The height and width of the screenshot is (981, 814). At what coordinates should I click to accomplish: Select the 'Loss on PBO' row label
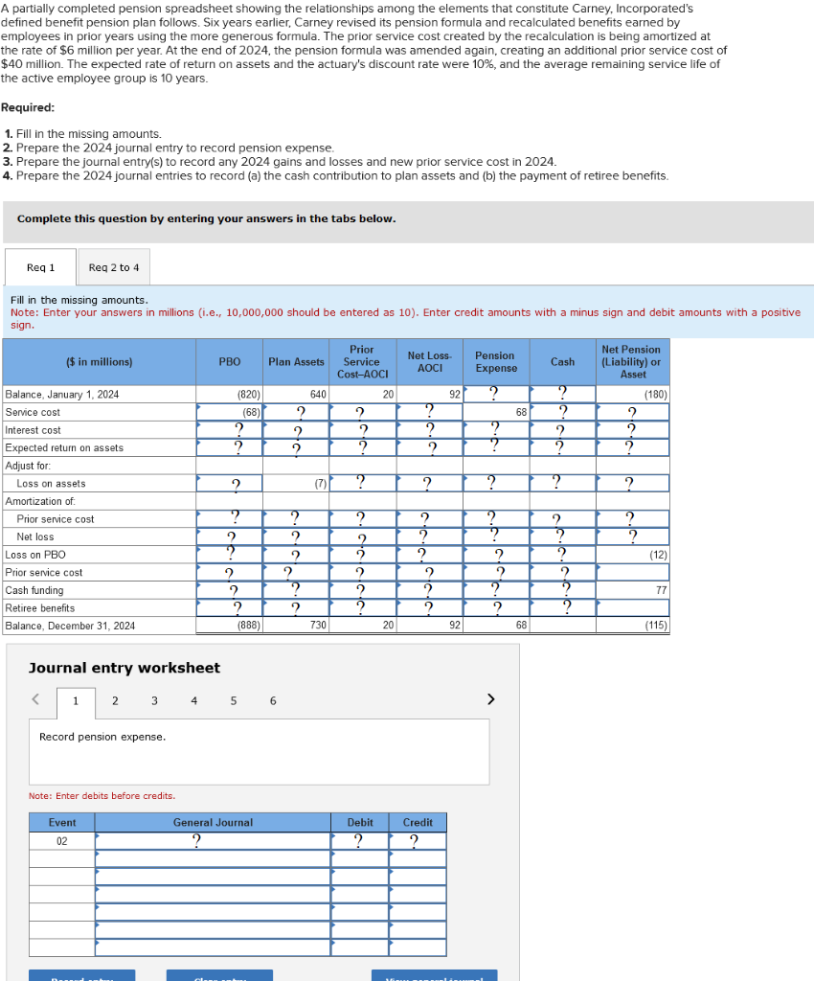coord(35,555)
